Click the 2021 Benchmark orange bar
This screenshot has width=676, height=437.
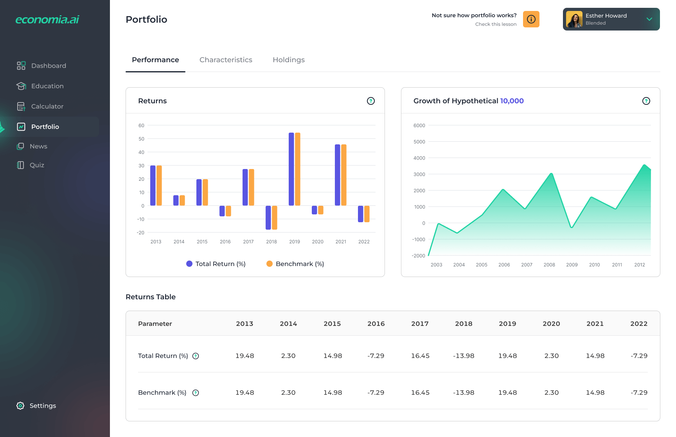click(344, 175)
